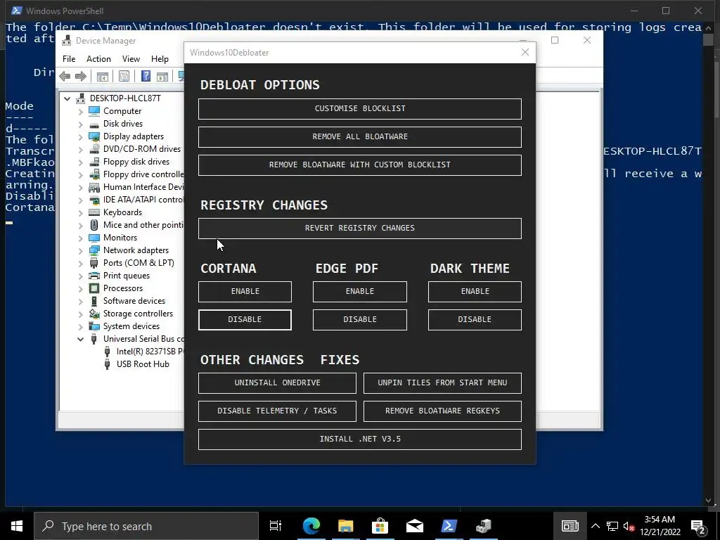Click the taskbar search box

point(146,526)
